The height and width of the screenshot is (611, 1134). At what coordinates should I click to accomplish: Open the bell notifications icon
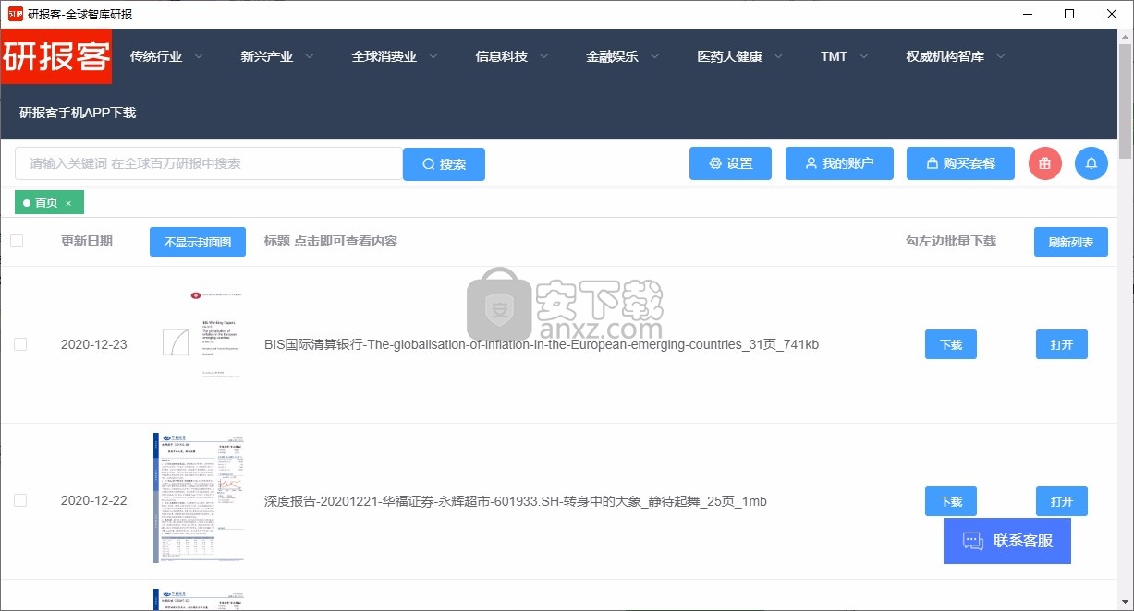pos(1091,163)
